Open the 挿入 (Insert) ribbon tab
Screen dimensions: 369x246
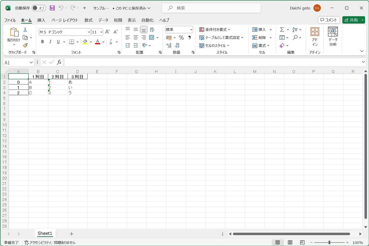(41, 20)
